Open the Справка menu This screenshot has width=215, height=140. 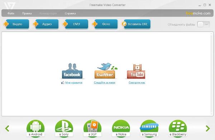[70, 13]
